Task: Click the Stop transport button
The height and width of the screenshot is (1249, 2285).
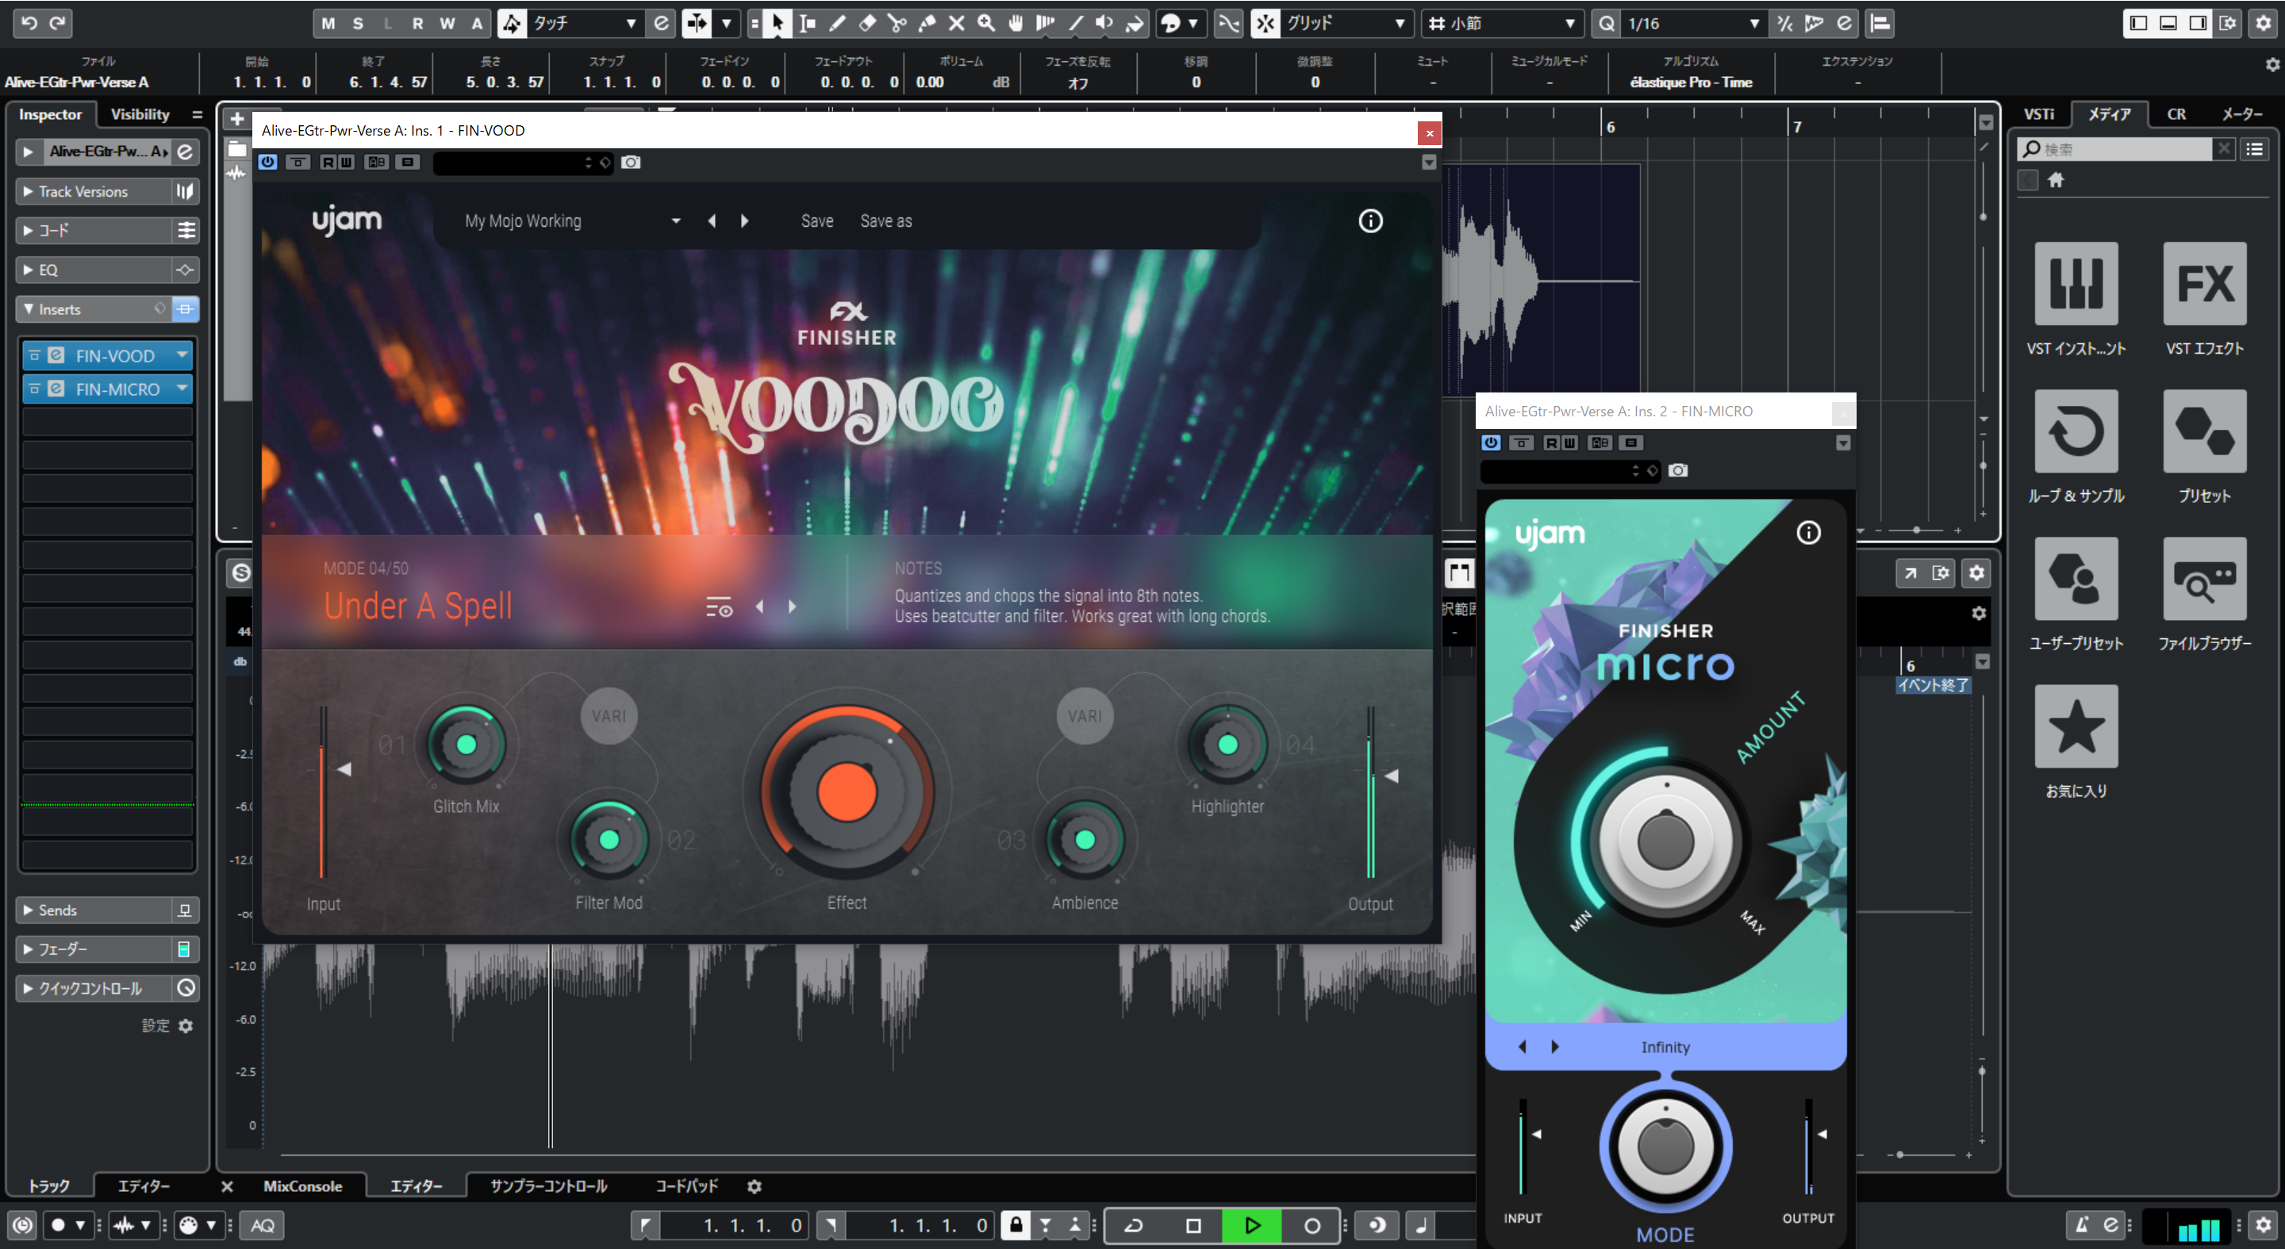Action: [x=1193, y=1225]
